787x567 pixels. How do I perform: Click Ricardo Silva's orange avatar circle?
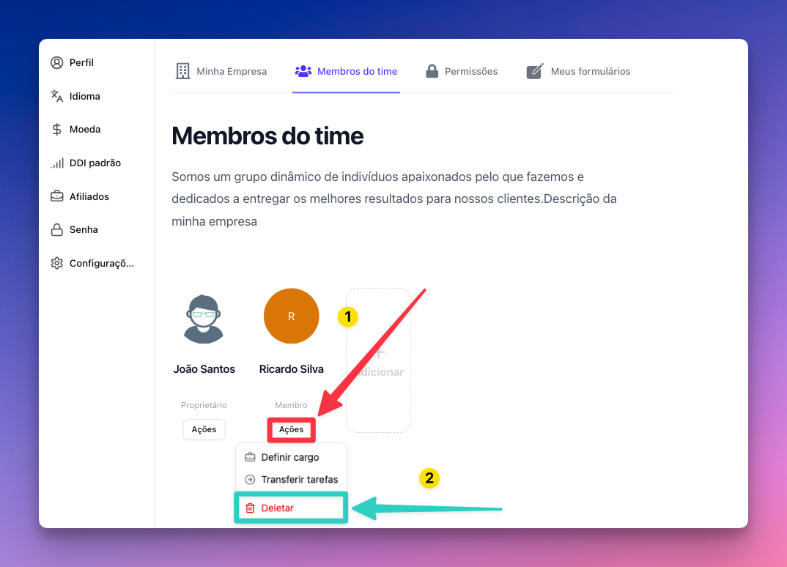pos(291,316)
